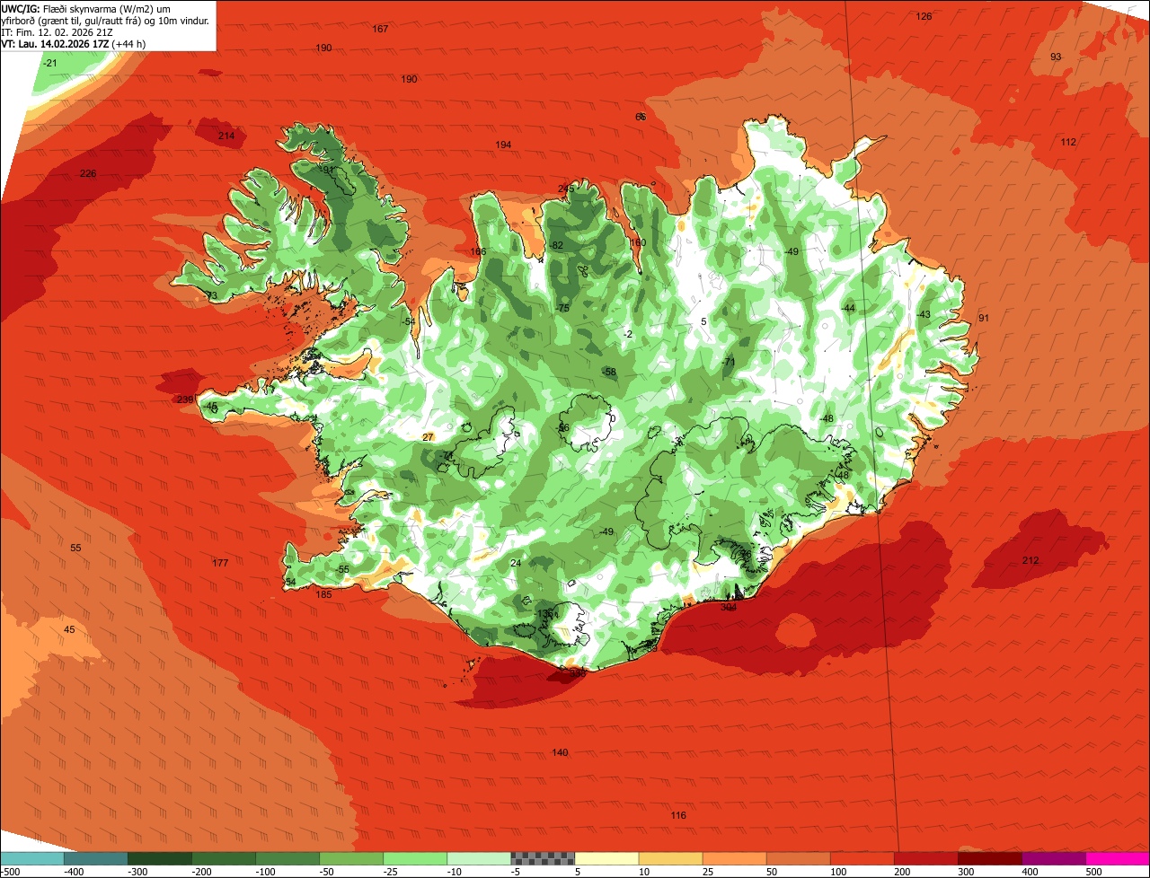
Task: Click the checkered -5 to 5 legend swatch
Action: pyautogui.click(x=543, y=857)
